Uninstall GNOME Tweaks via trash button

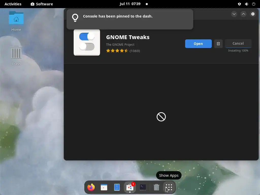coord(218,44)
